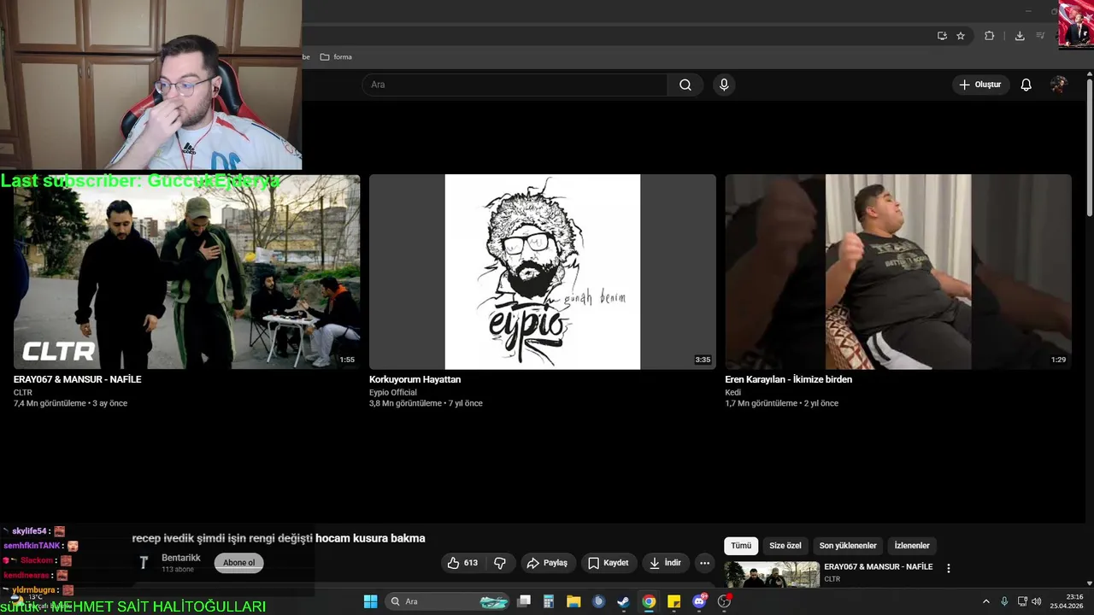Click the Bentarikk channel avatar
The height and width of the screenshot is (615, 1094).
(x=144, y=562)
